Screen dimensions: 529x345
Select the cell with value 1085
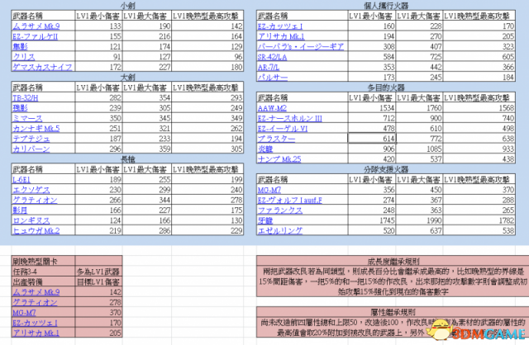pos(419,149)
